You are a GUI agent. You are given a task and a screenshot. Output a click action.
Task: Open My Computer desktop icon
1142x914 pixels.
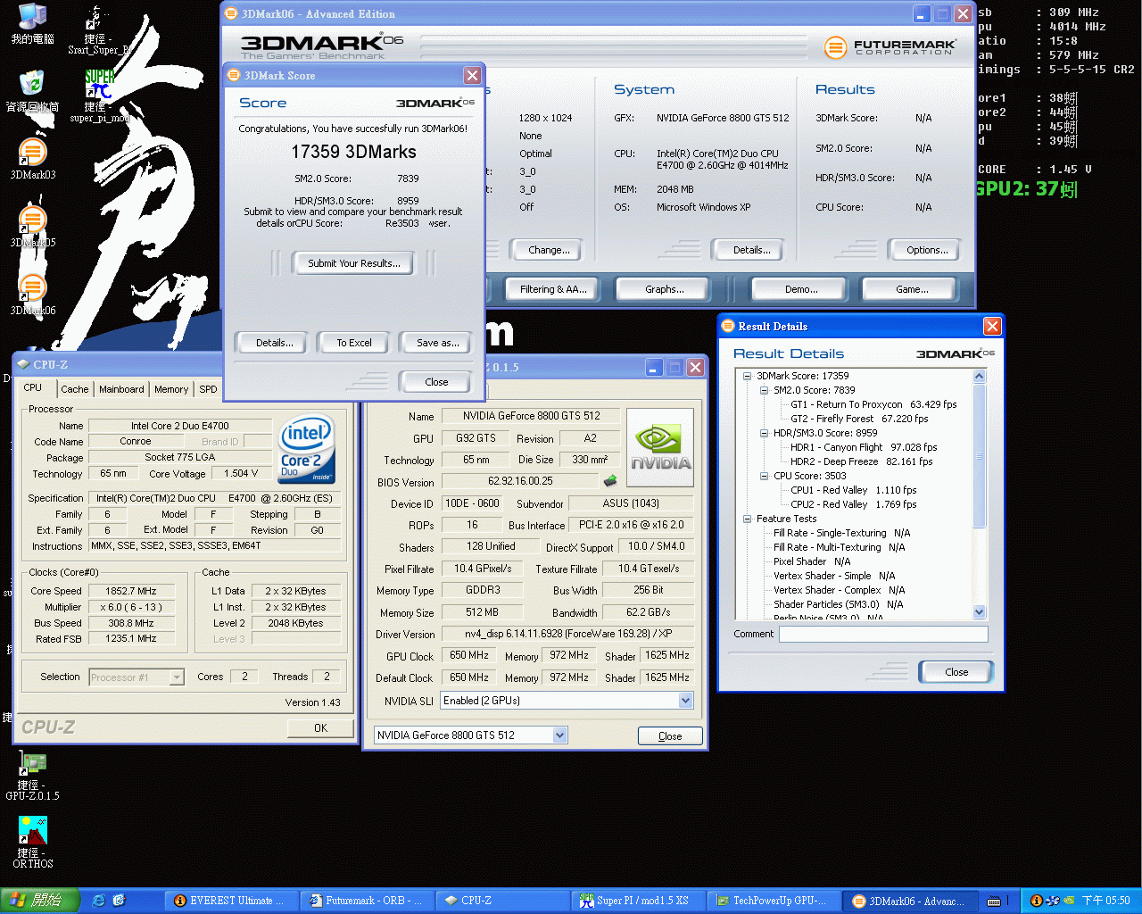[x=32, y=24]
